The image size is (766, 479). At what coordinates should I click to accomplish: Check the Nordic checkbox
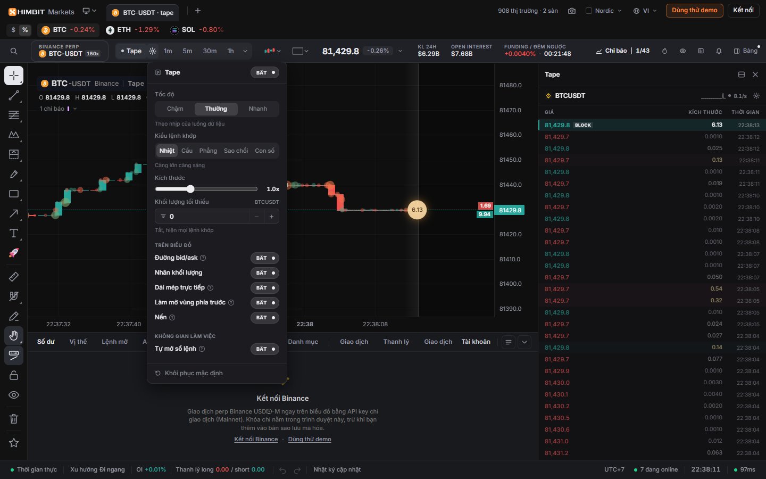(589, 11)
